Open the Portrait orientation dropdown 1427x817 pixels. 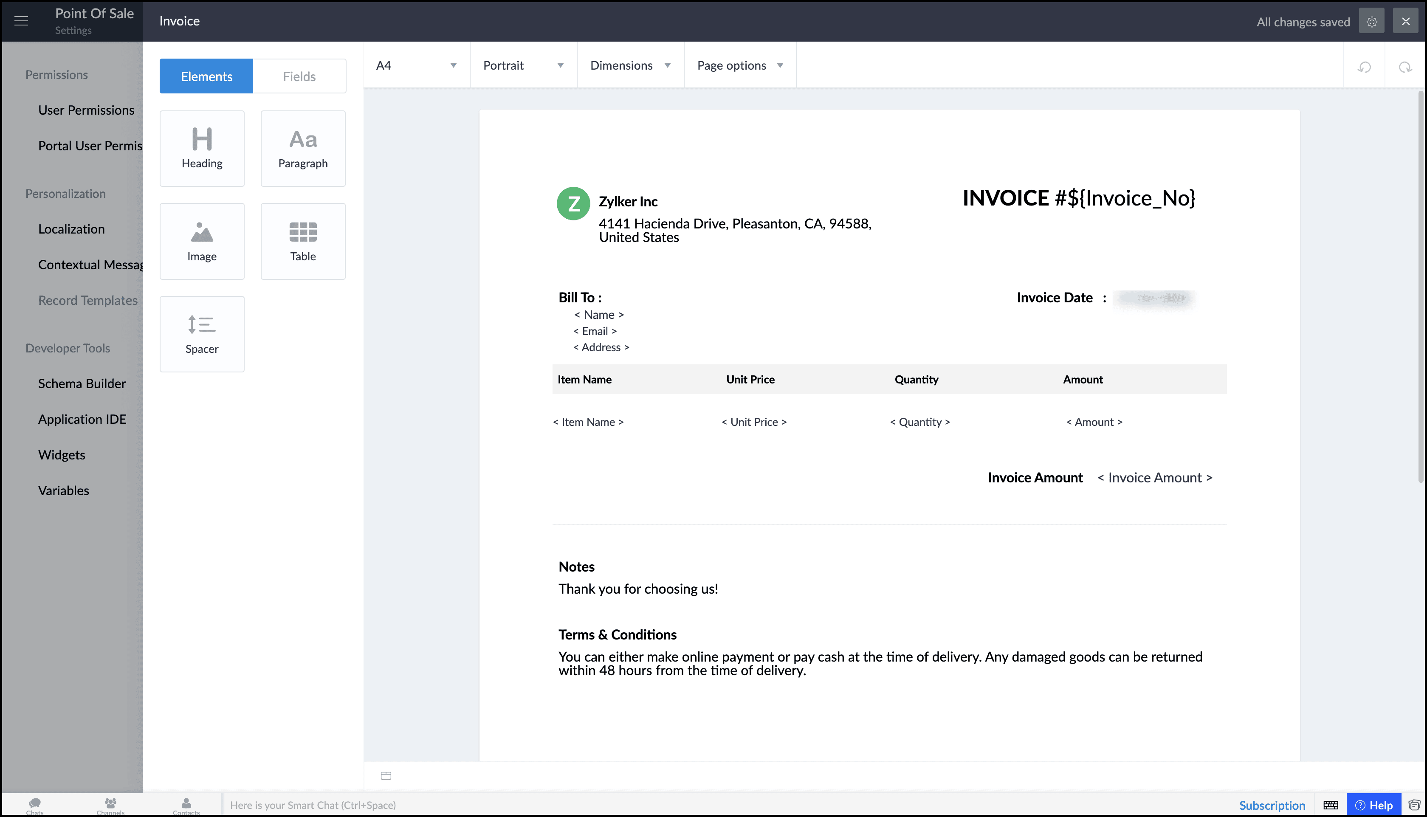(523, 65)
